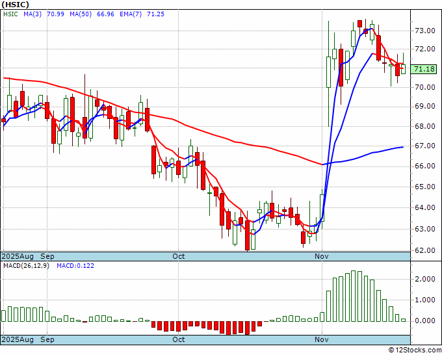
Task: Click the 65.00 price axis label
Action: click(x=425, y=187)
